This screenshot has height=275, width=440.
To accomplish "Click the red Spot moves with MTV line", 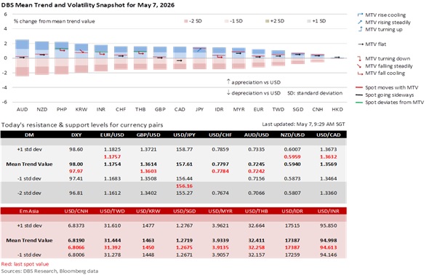I will pyautogui.click(x=359, y=87).
